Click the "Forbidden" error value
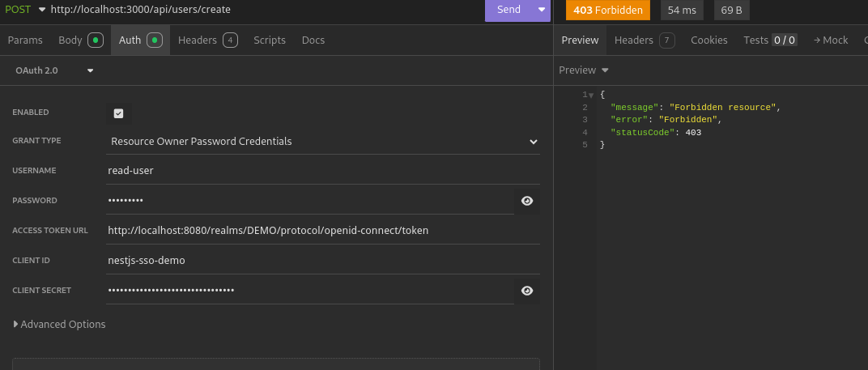 688,120
